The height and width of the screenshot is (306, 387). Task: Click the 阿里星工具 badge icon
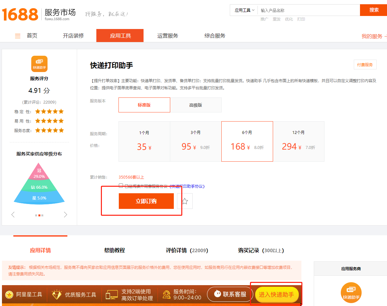9,294
